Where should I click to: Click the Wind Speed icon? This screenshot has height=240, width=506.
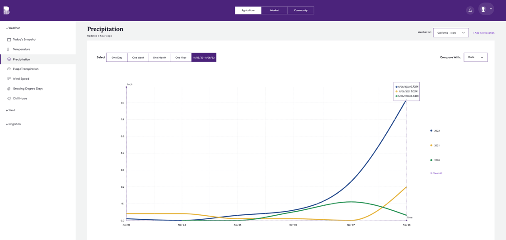[x=9, y=79]
